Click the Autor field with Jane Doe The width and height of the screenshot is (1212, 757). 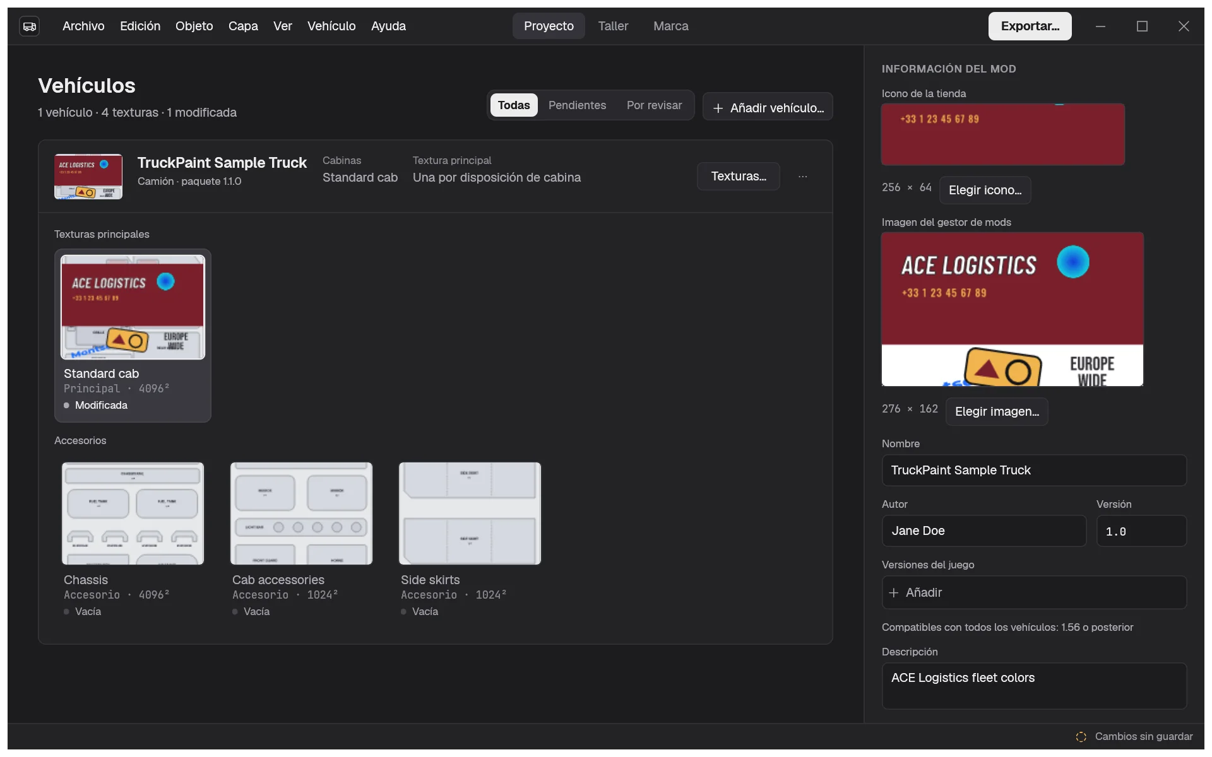pos(983,531)
